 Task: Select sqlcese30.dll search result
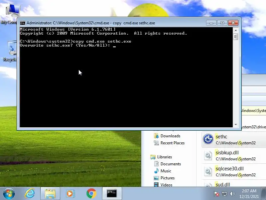(x=234, y=172)
